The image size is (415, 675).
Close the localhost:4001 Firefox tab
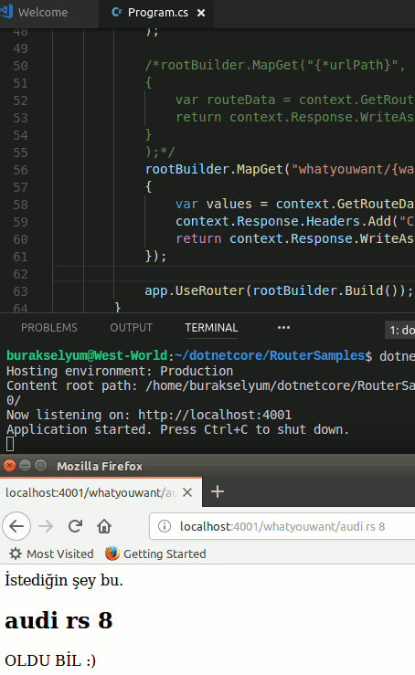pos(187,492)
